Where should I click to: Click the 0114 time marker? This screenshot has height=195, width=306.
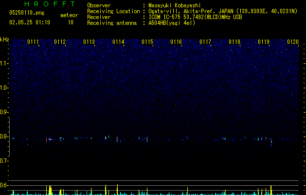coord(118,42)
